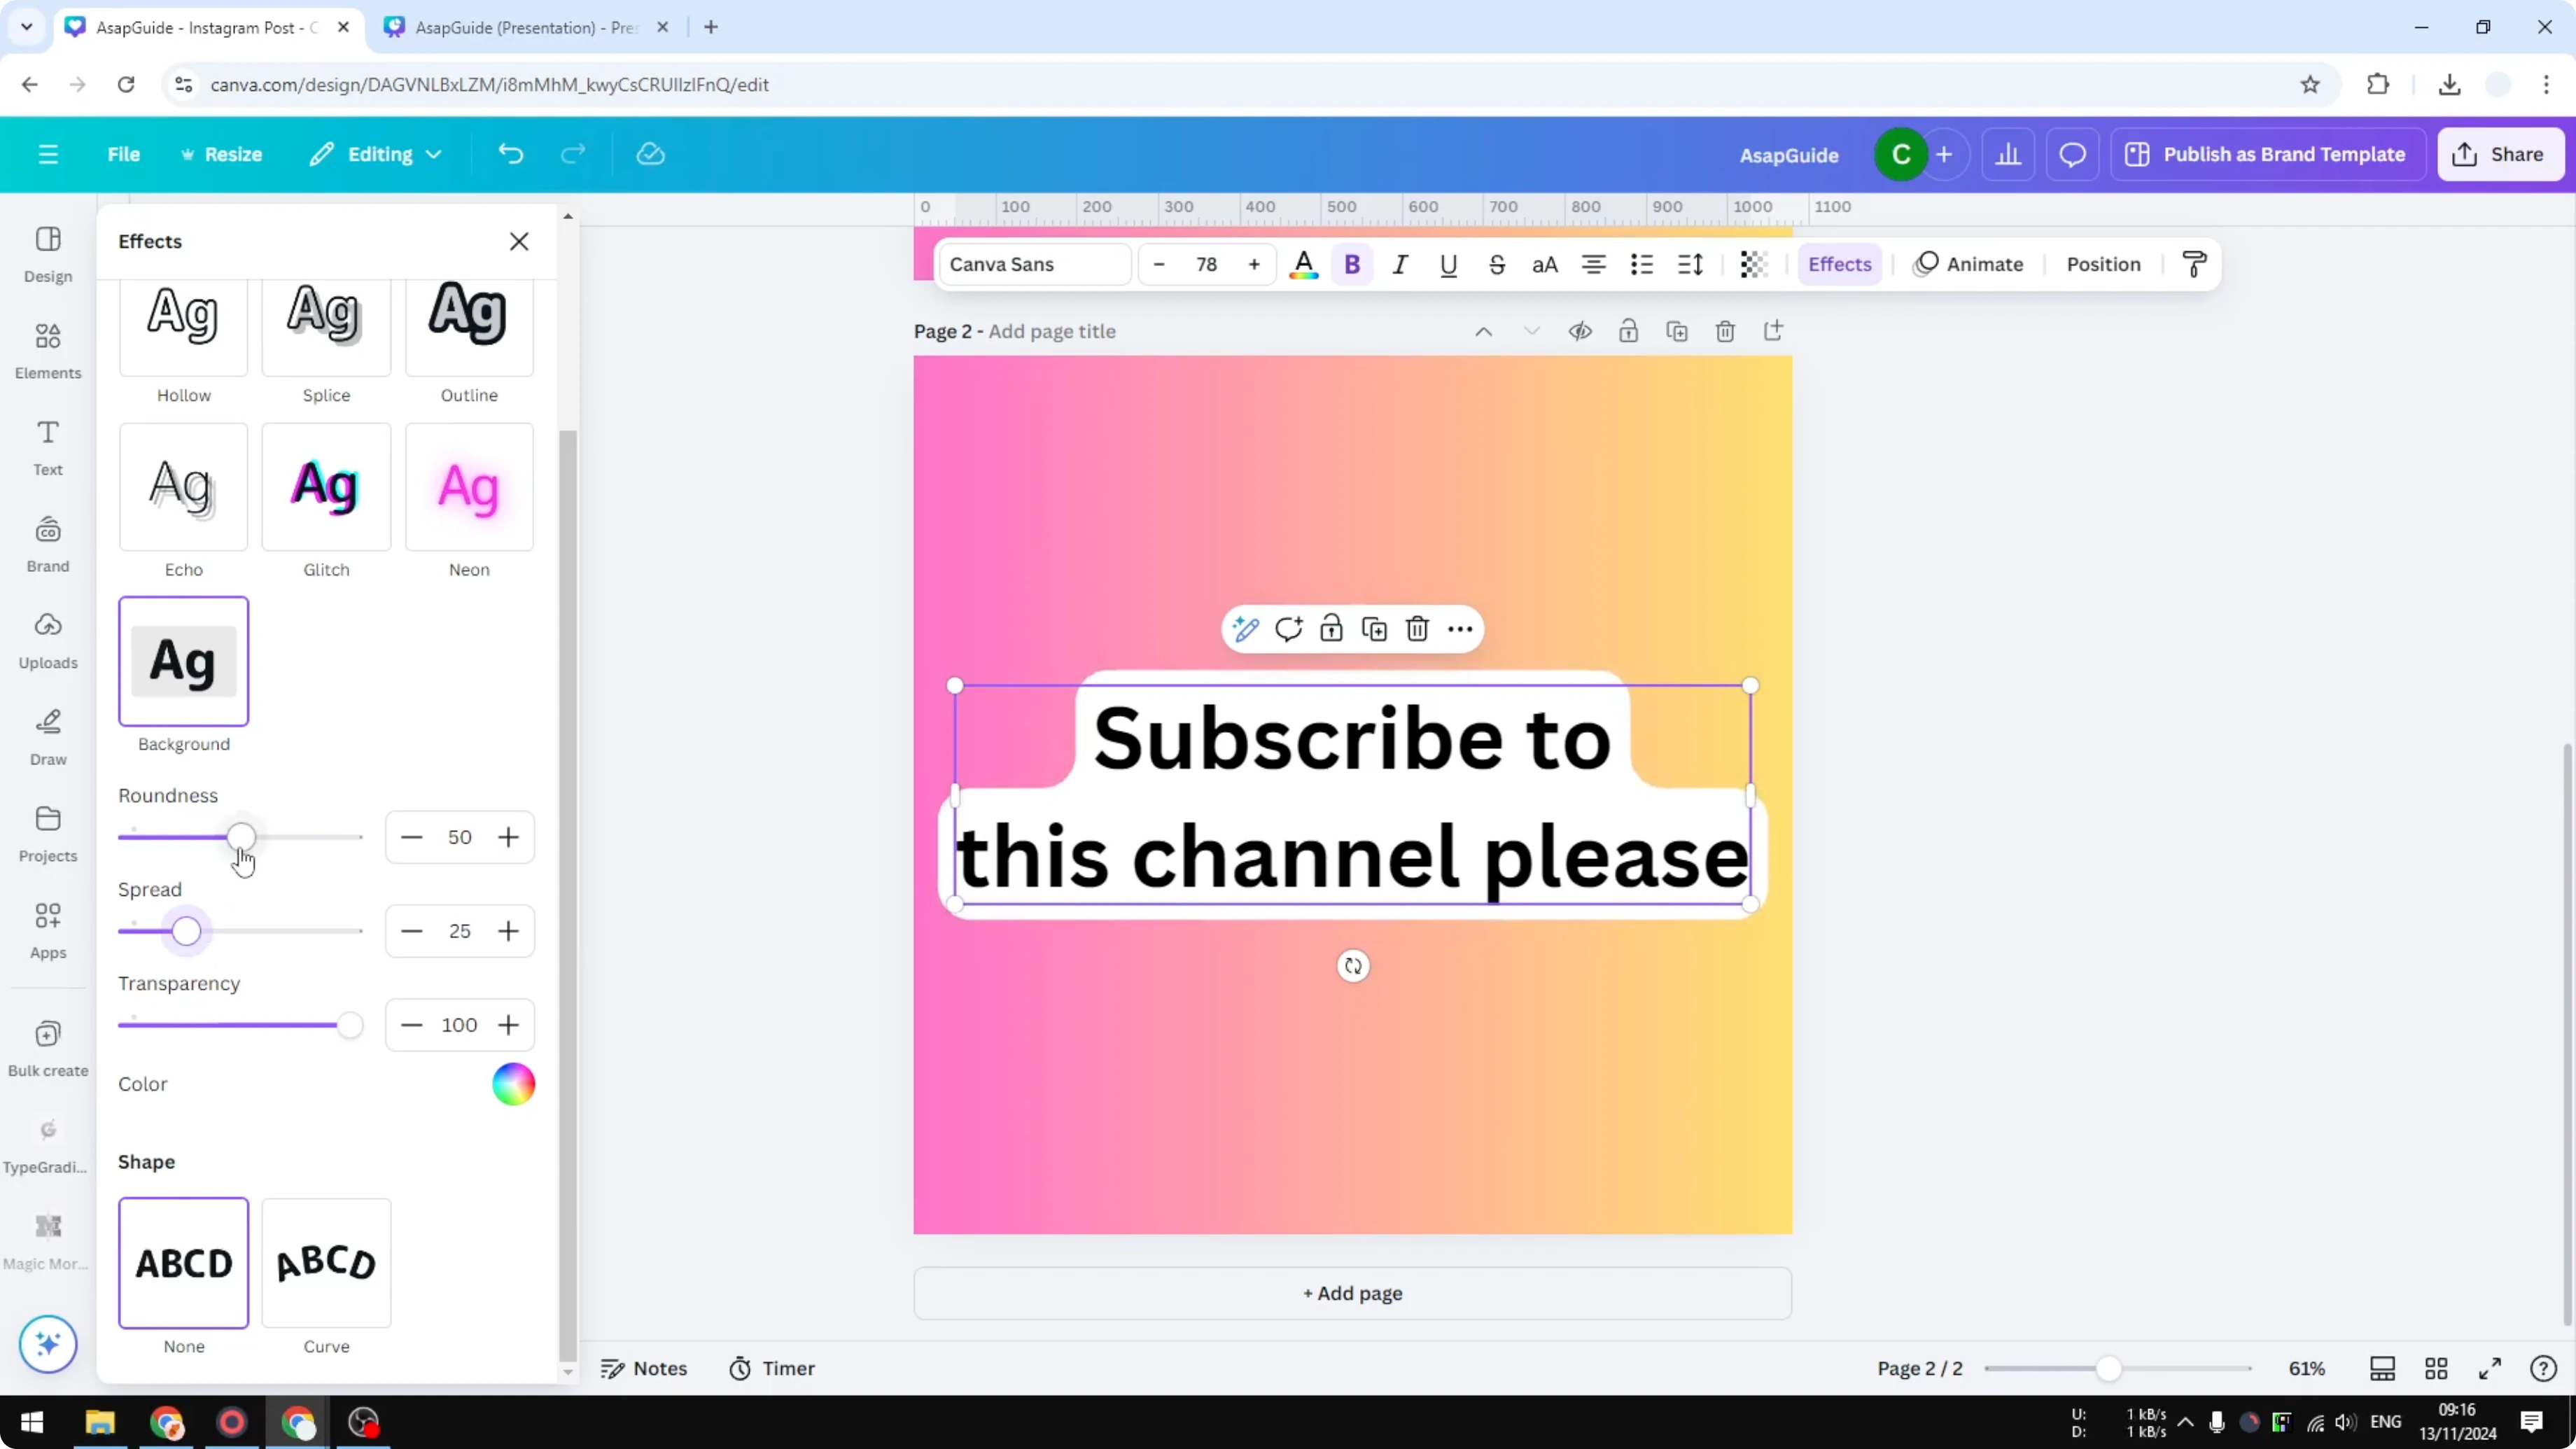
Task: Open the comment tool on selected element
Action: click(x=1289, y=628)
